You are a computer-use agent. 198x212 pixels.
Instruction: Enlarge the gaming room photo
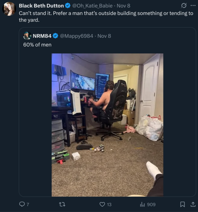[107, 125]
